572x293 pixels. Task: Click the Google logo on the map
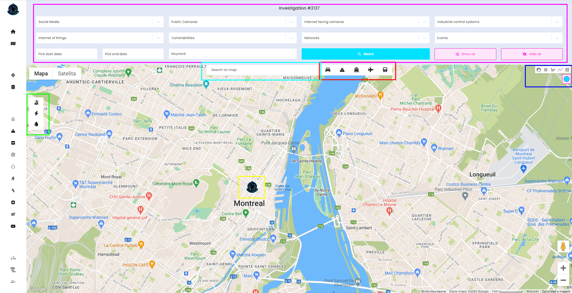click(38, 289)
